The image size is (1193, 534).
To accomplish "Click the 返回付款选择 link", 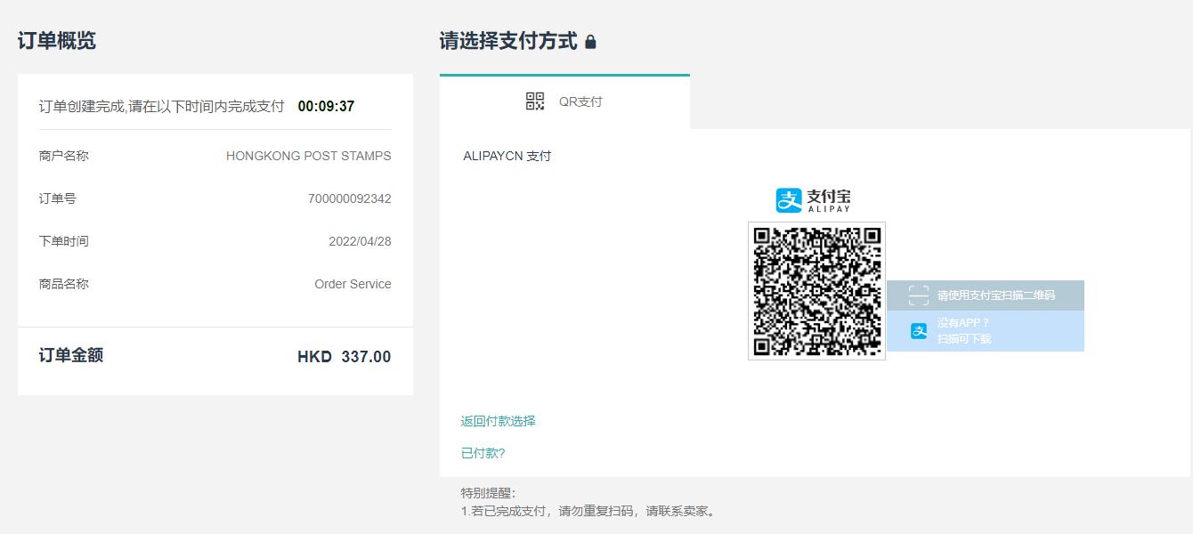I will coord(498,421).
